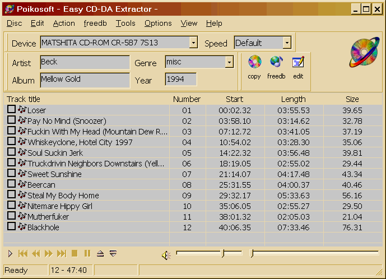The width and height of the screenshot is (386, 279).
Task: Open the freedb menu
Action: (x=95, y=23)
